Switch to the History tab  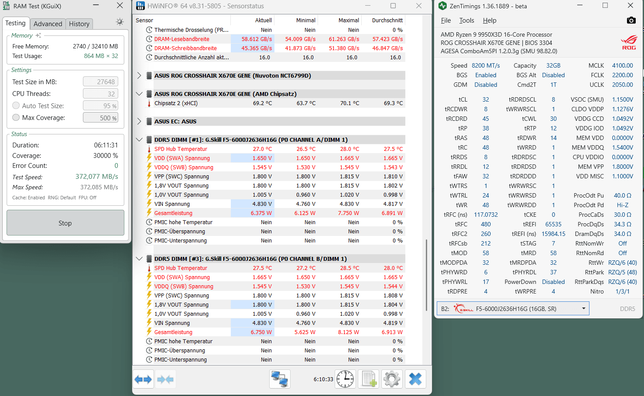point(79,24)
